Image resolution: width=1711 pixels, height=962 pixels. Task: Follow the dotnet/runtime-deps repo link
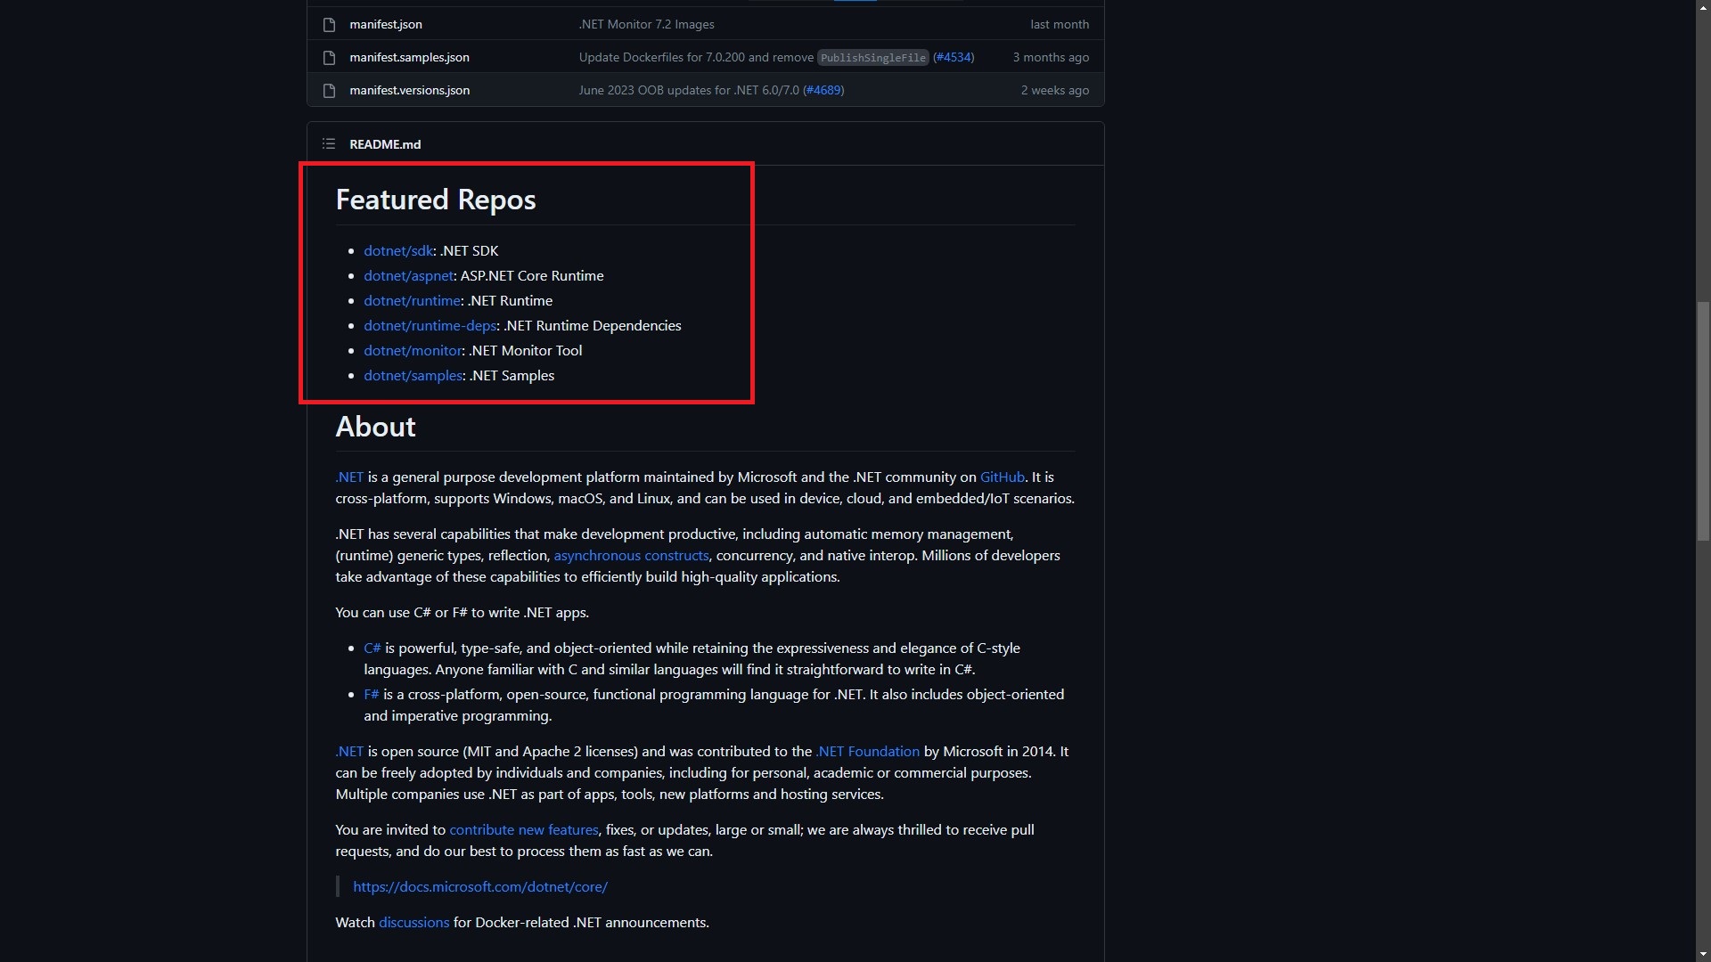click(x=430, y=325)
